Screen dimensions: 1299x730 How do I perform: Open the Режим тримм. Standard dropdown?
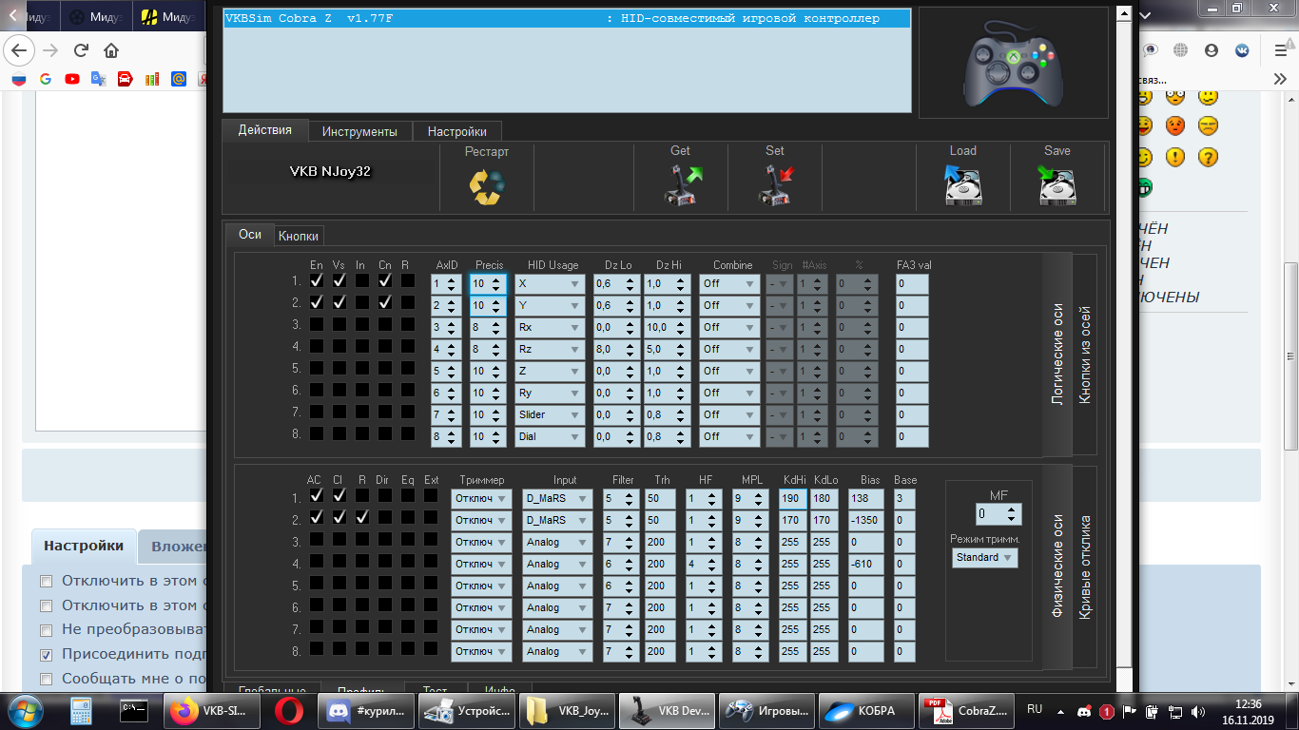[x=985, y=558]
